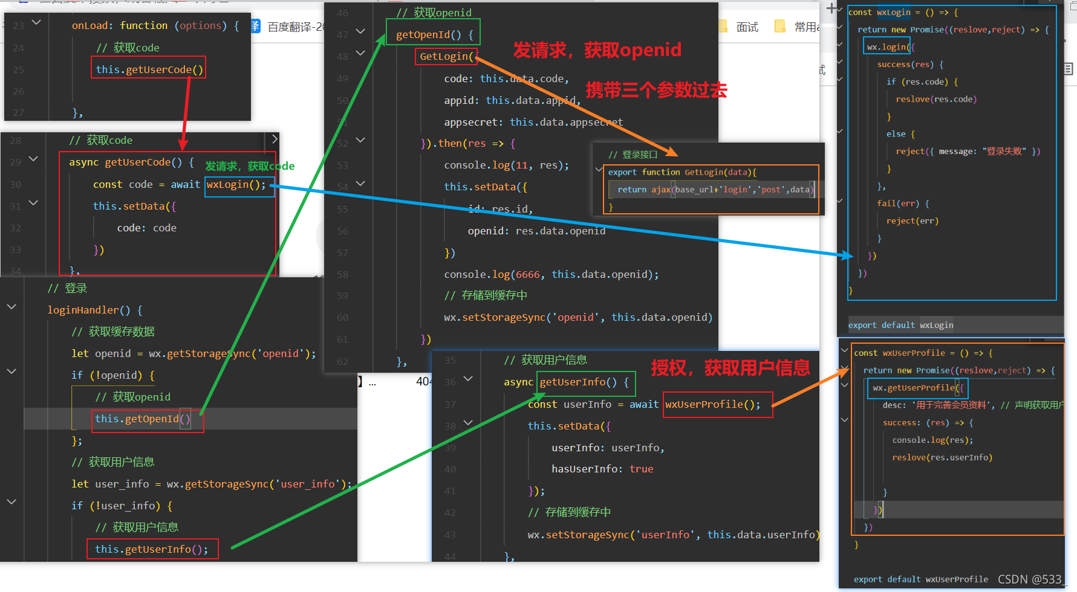Fold the .then callback at line 52

click(360, 140)
